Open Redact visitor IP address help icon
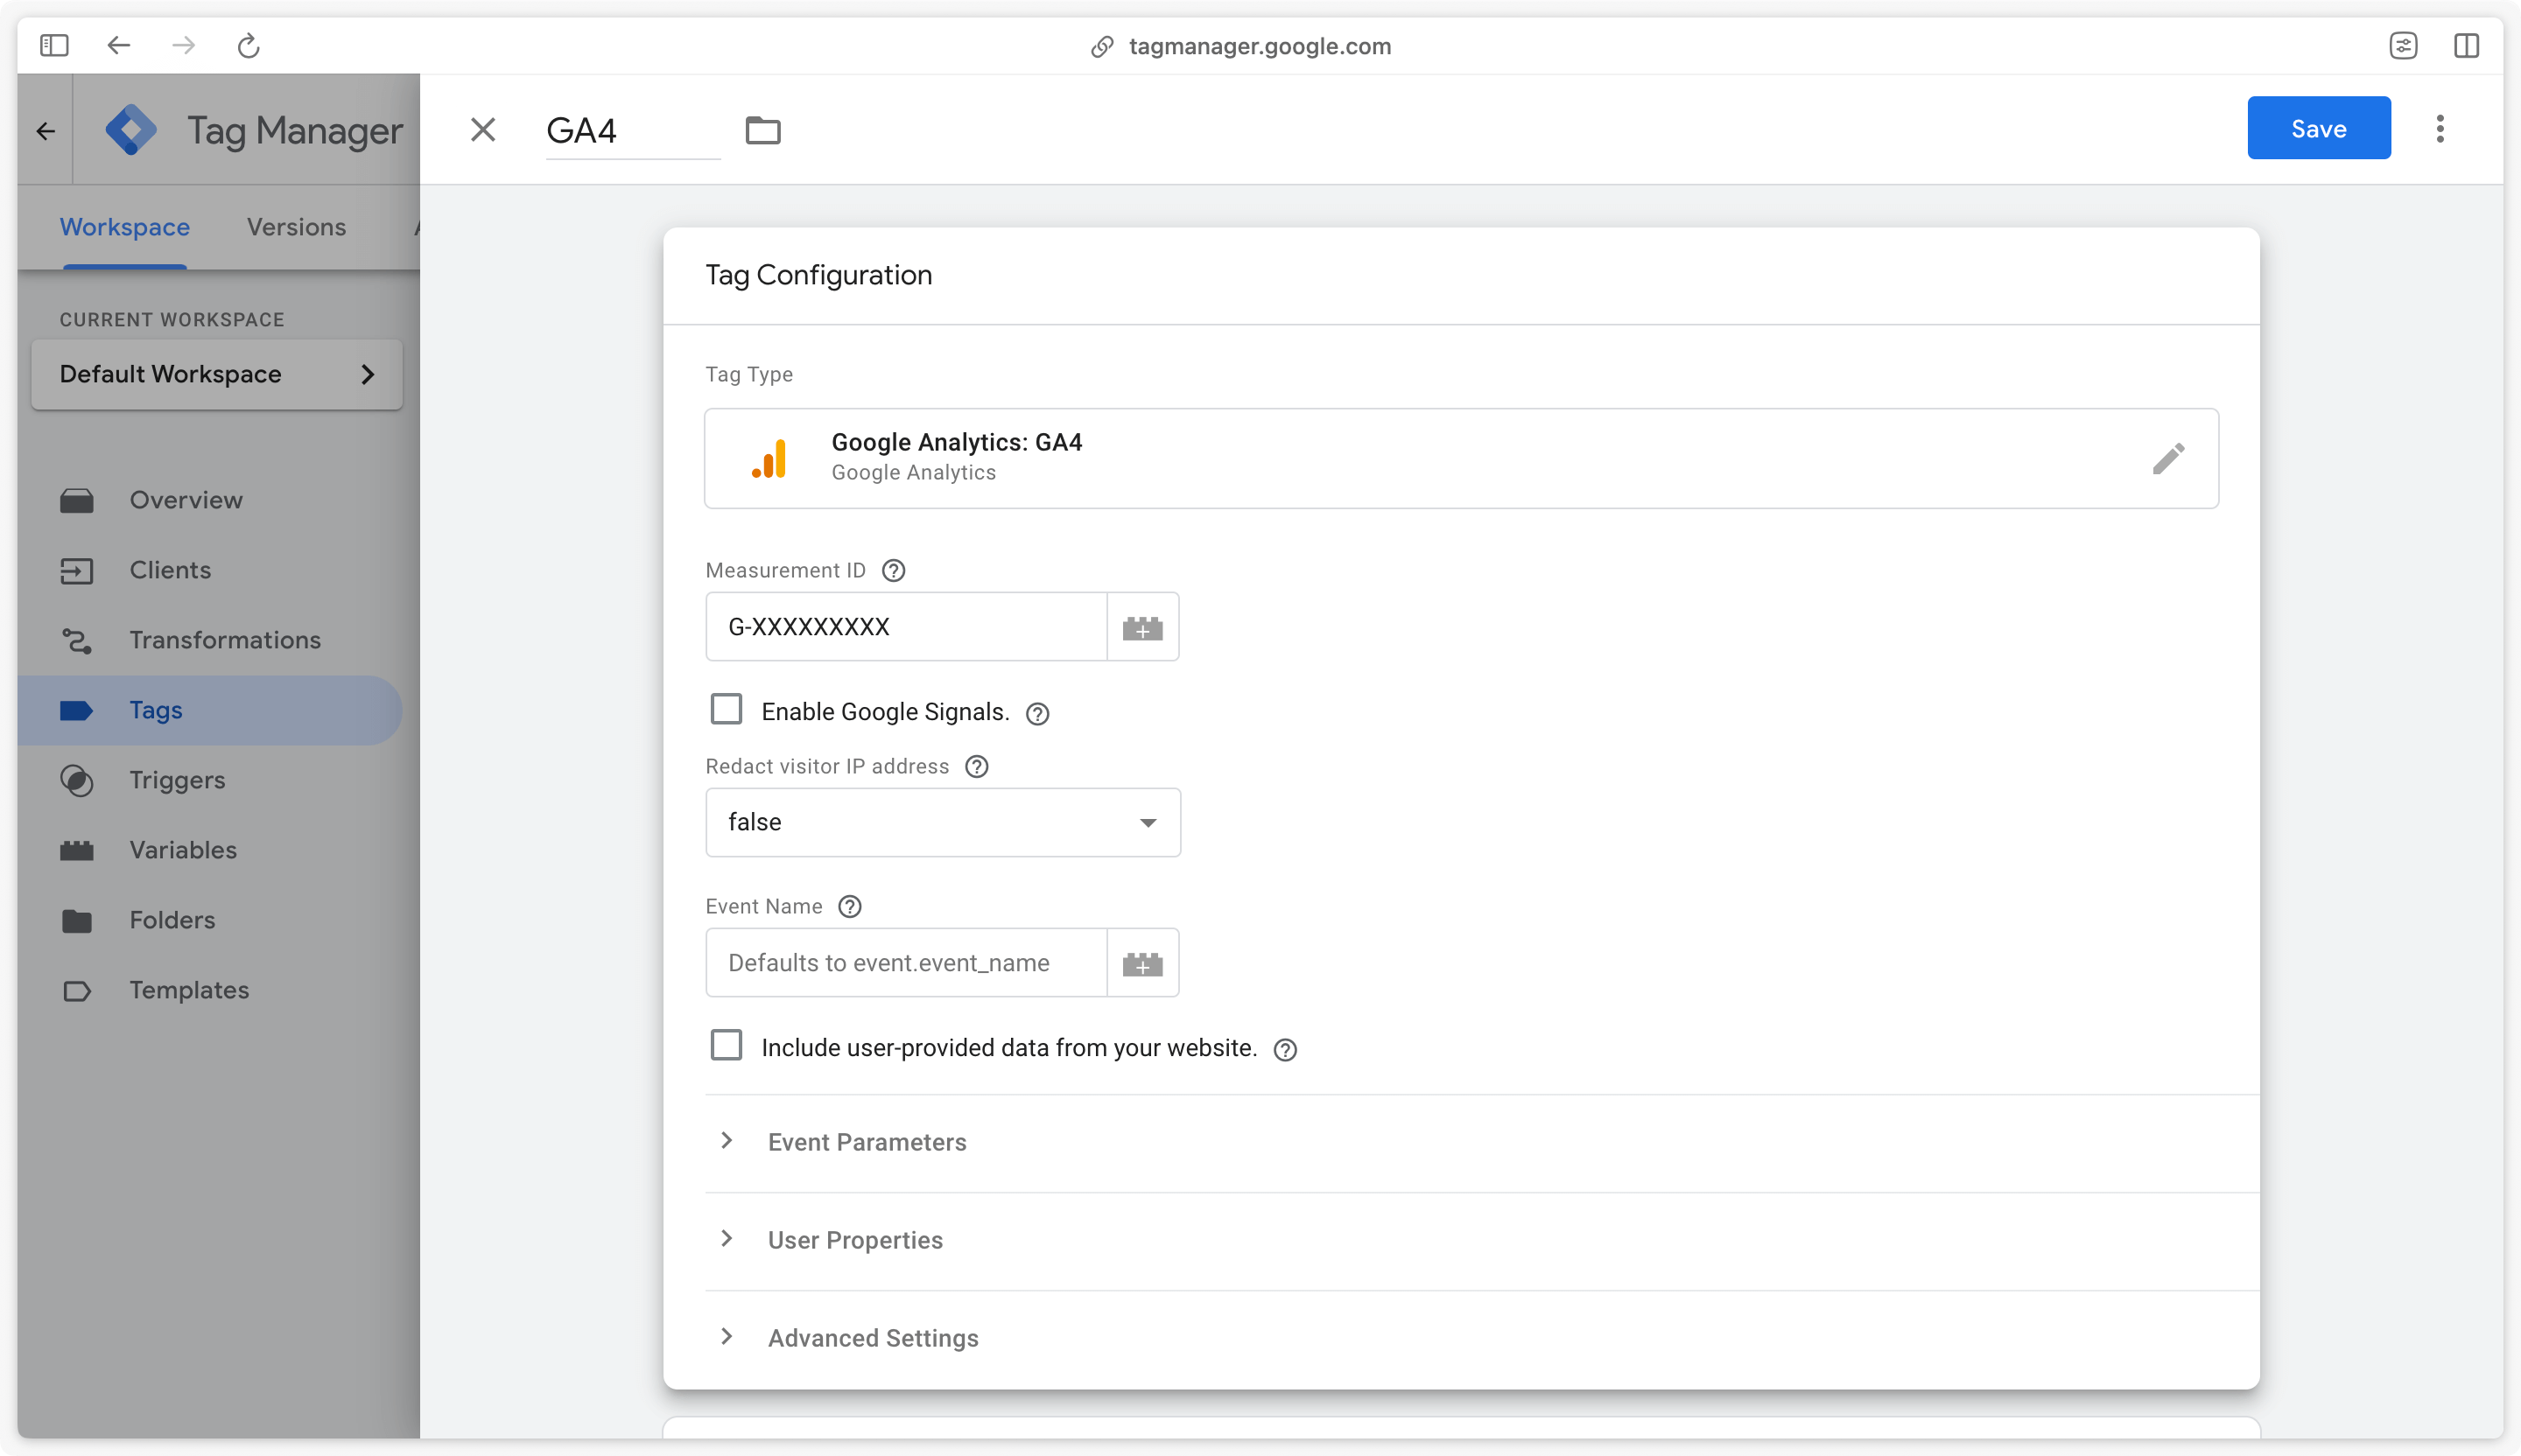This screenshot has width=2521, height=1456. (976, 766)
